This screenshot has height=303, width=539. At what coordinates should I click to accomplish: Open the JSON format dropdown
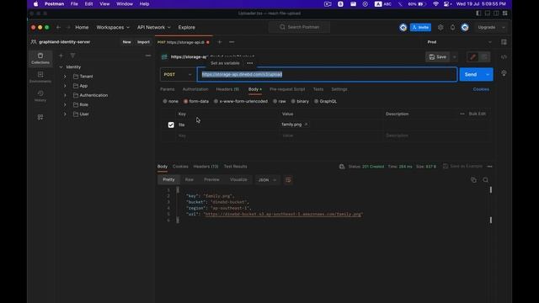(267, 180)
